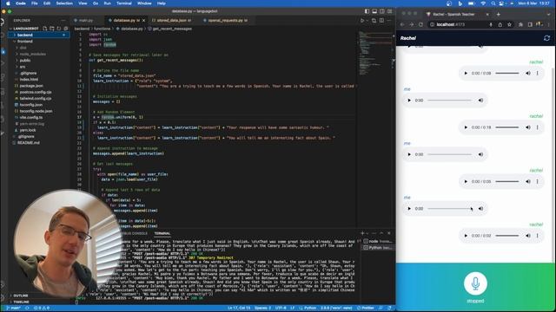Open the Terminal menu in menu bar

click(x=124, y=3)
